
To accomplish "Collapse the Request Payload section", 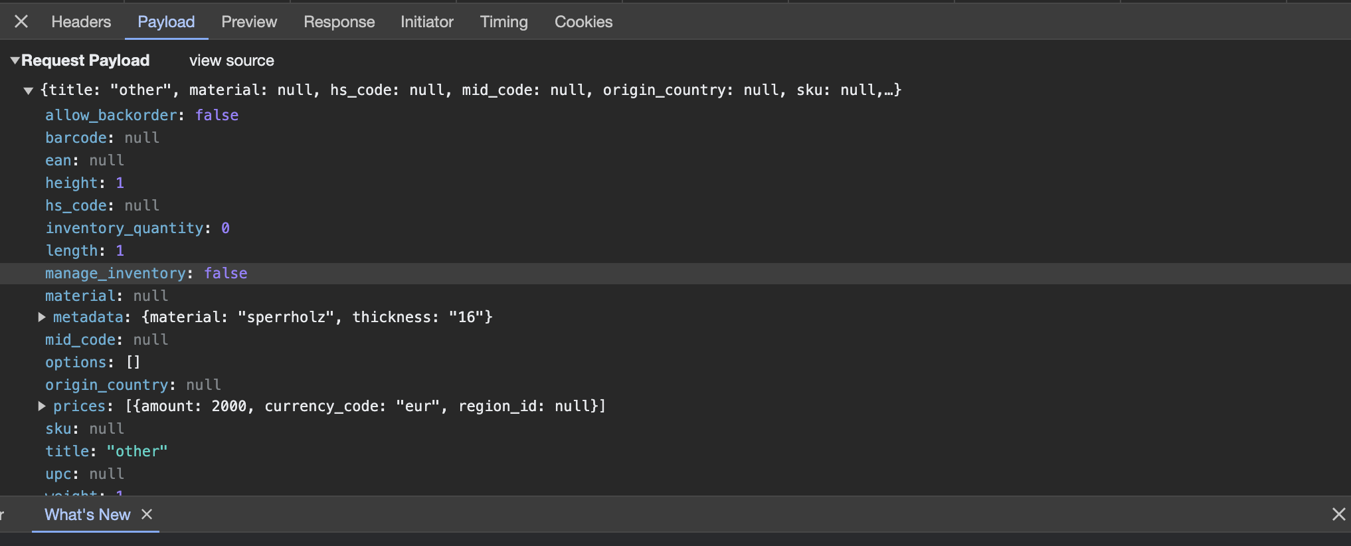I will click(14, 60).
